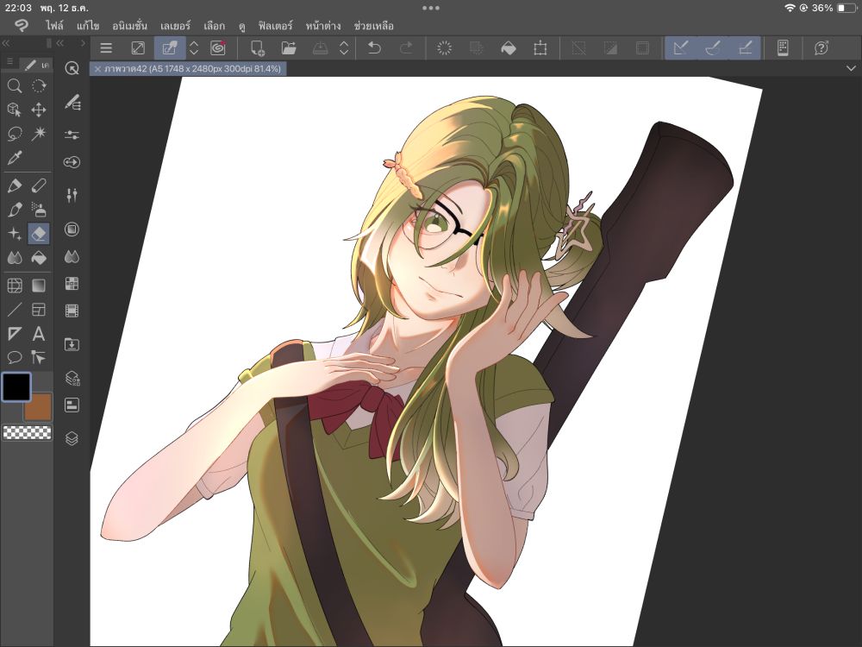Open the tool palette menu icon
This screenshot has width=862, height=647.
tap(9, 61)
